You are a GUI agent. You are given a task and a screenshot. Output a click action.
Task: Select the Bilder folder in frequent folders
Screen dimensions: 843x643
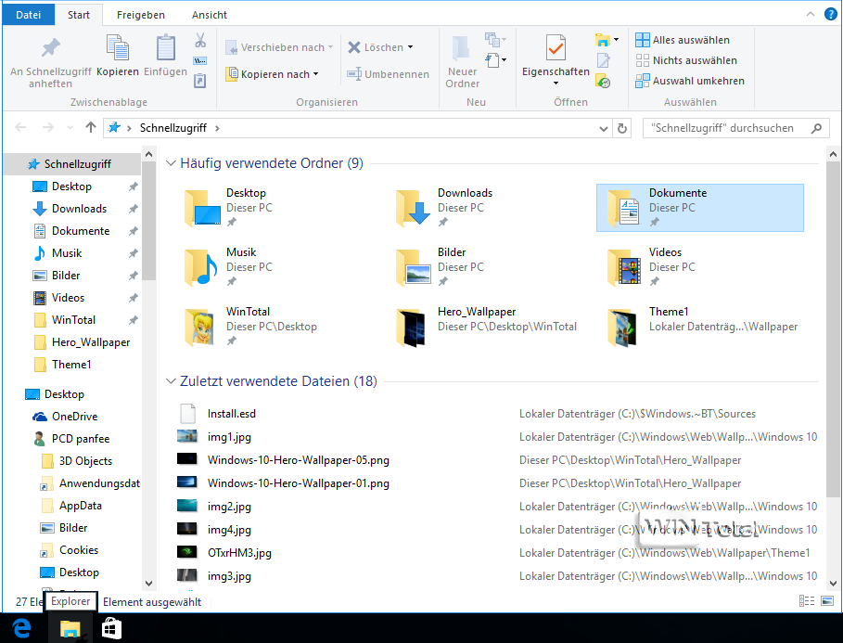pos(490,267)
